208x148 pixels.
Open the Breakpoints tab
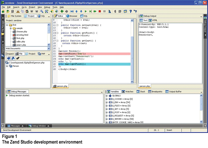tap(155, 92)
